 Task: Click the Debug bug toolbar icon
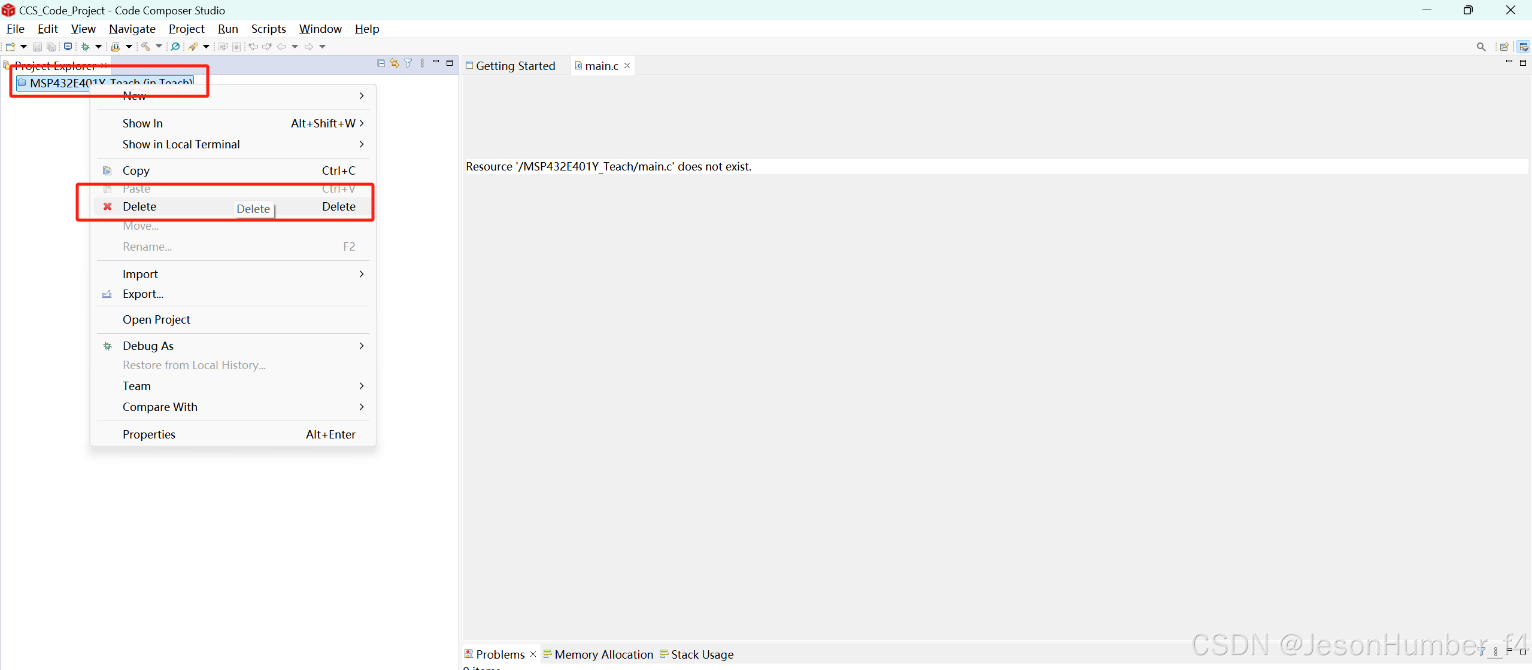point(86,47)
